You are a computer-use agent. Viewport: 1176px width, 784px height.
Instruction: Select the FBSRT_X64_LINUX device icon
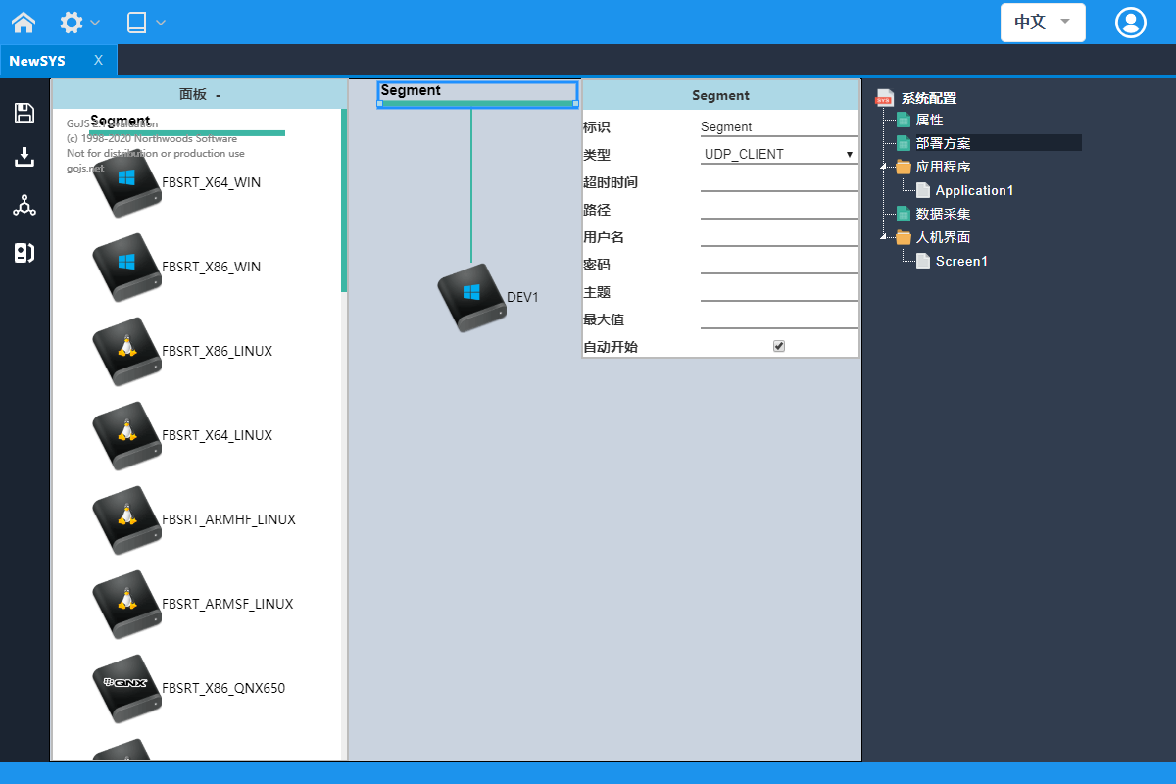[x=126, y=436]
